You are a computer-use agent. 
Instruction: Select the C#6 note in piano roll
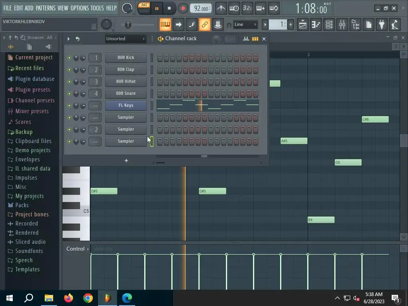pyautogui.click(x=375, y=120)
